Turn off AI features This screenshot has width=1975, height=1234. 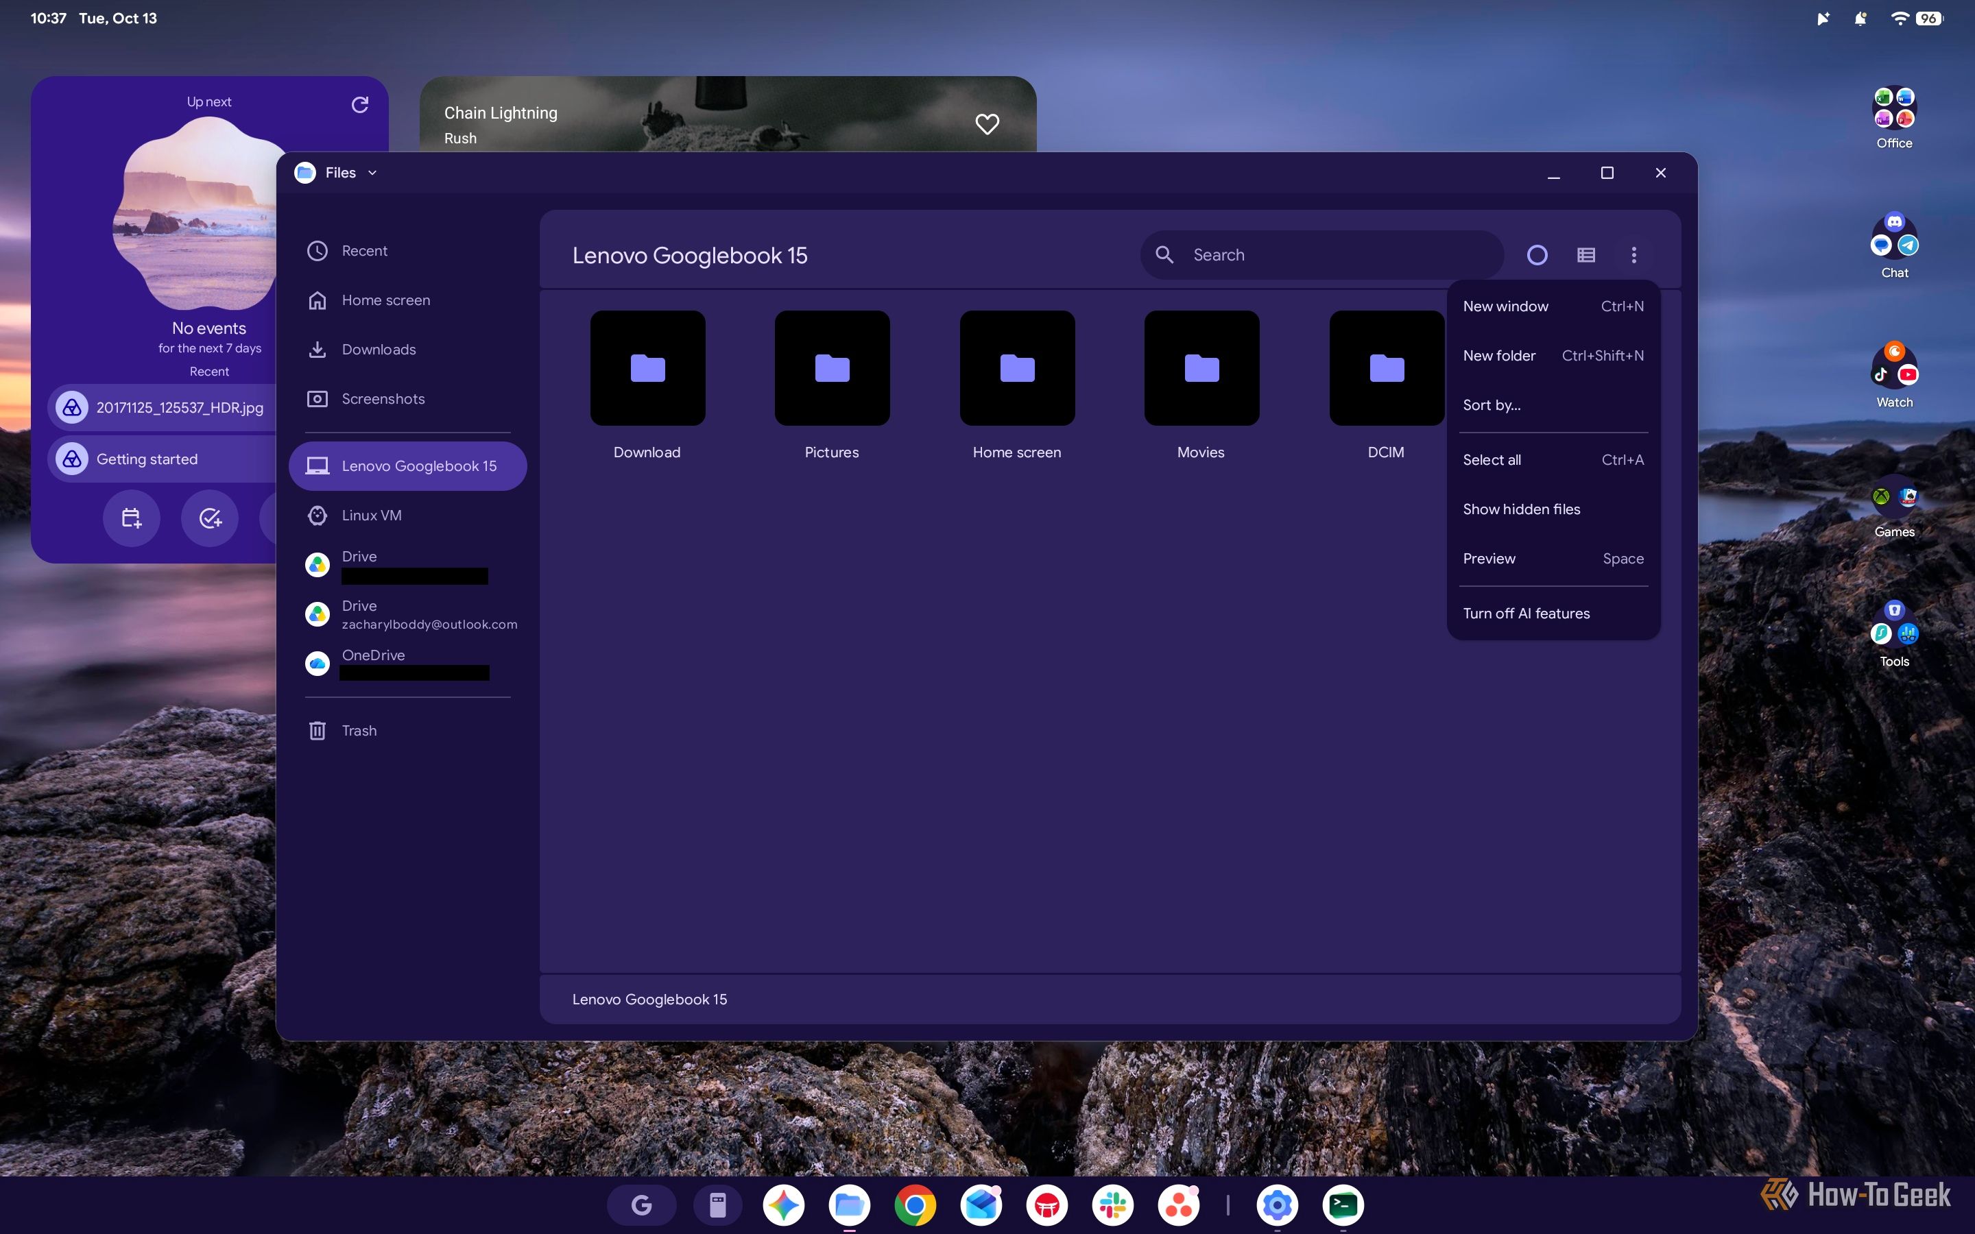[1553, 613]
